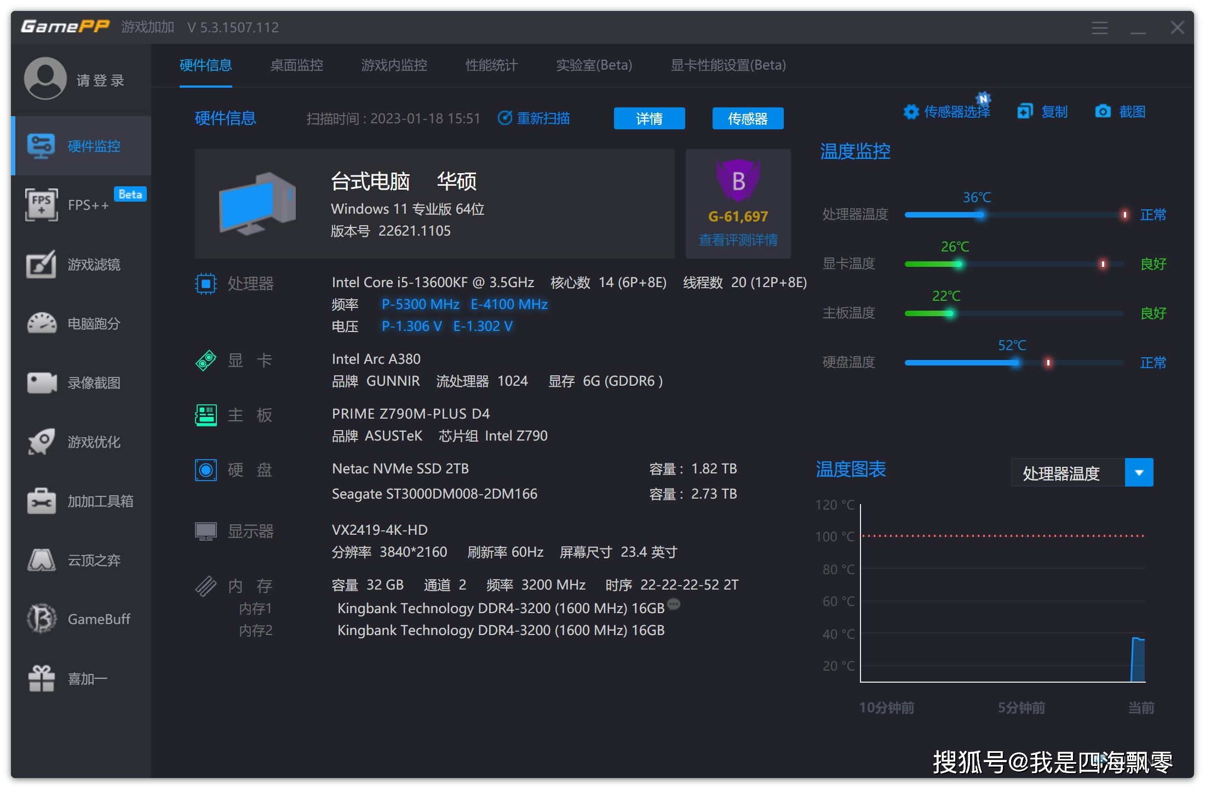Open 查看评测详情 benchmark details link
Screen dimensions: 1205x789
(738, 240)
